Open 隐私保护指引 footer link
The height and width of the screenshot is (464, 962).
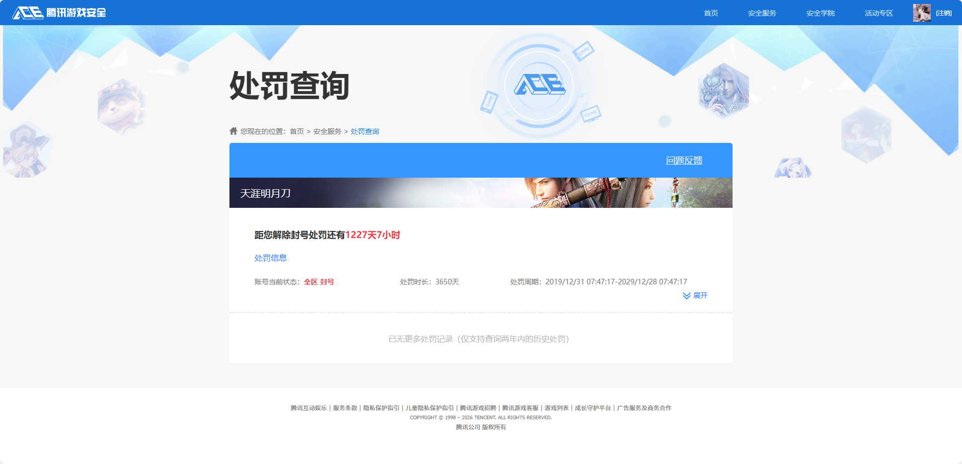point(381,408)
